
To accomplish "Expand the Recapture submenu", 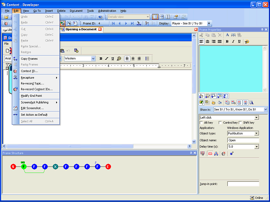I will tap(39, 77).
